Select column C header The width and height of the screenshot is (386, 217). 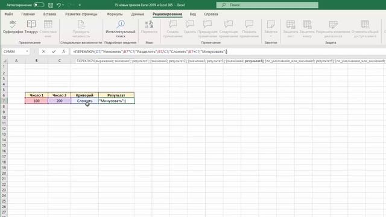point(59,60)
